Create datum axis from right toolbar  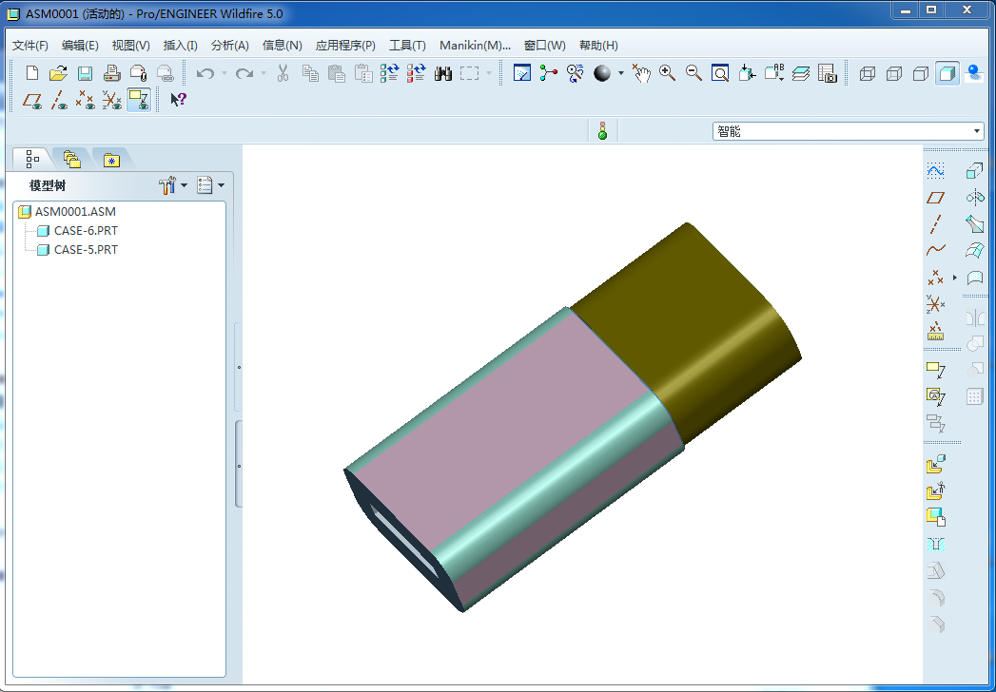[x=935, y=224]
